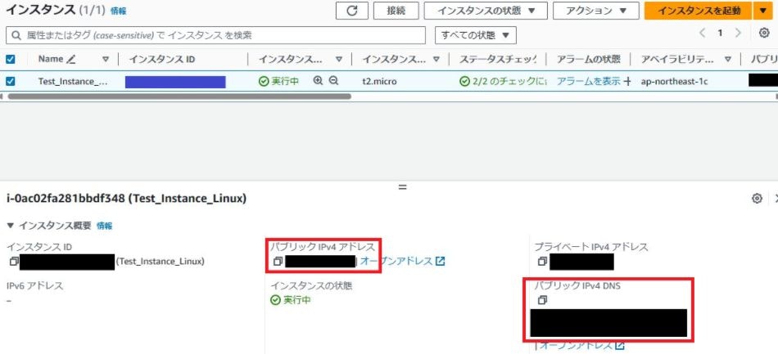The image size is (778, 354).
Task: Select the Test_Instance_ name cell
Action: pos(72,81)
